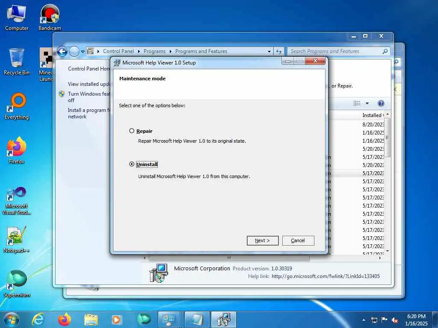Refresh the Programs and Features list
This screenshot has width=438, height=328.
click(x=279, y=51)
